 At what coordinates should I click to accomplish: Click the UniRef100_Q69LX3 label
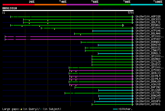tap(148, 73)
